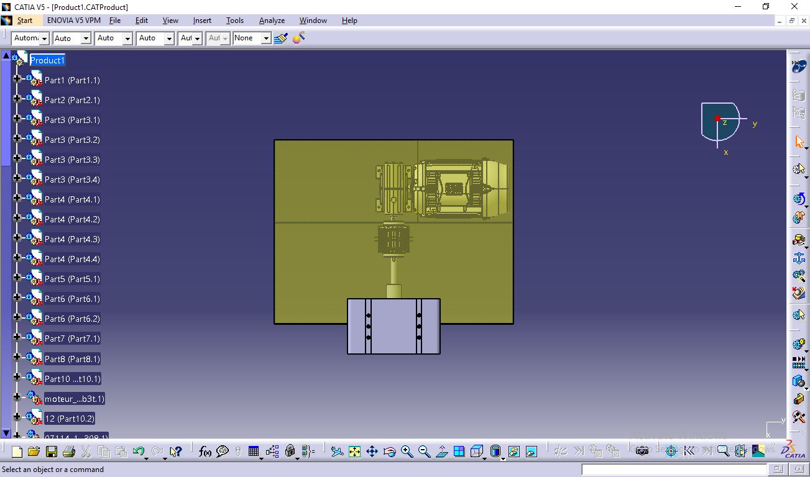
Task: Open the Start menu
Action: pyautogui.click(x=25, y=20)
